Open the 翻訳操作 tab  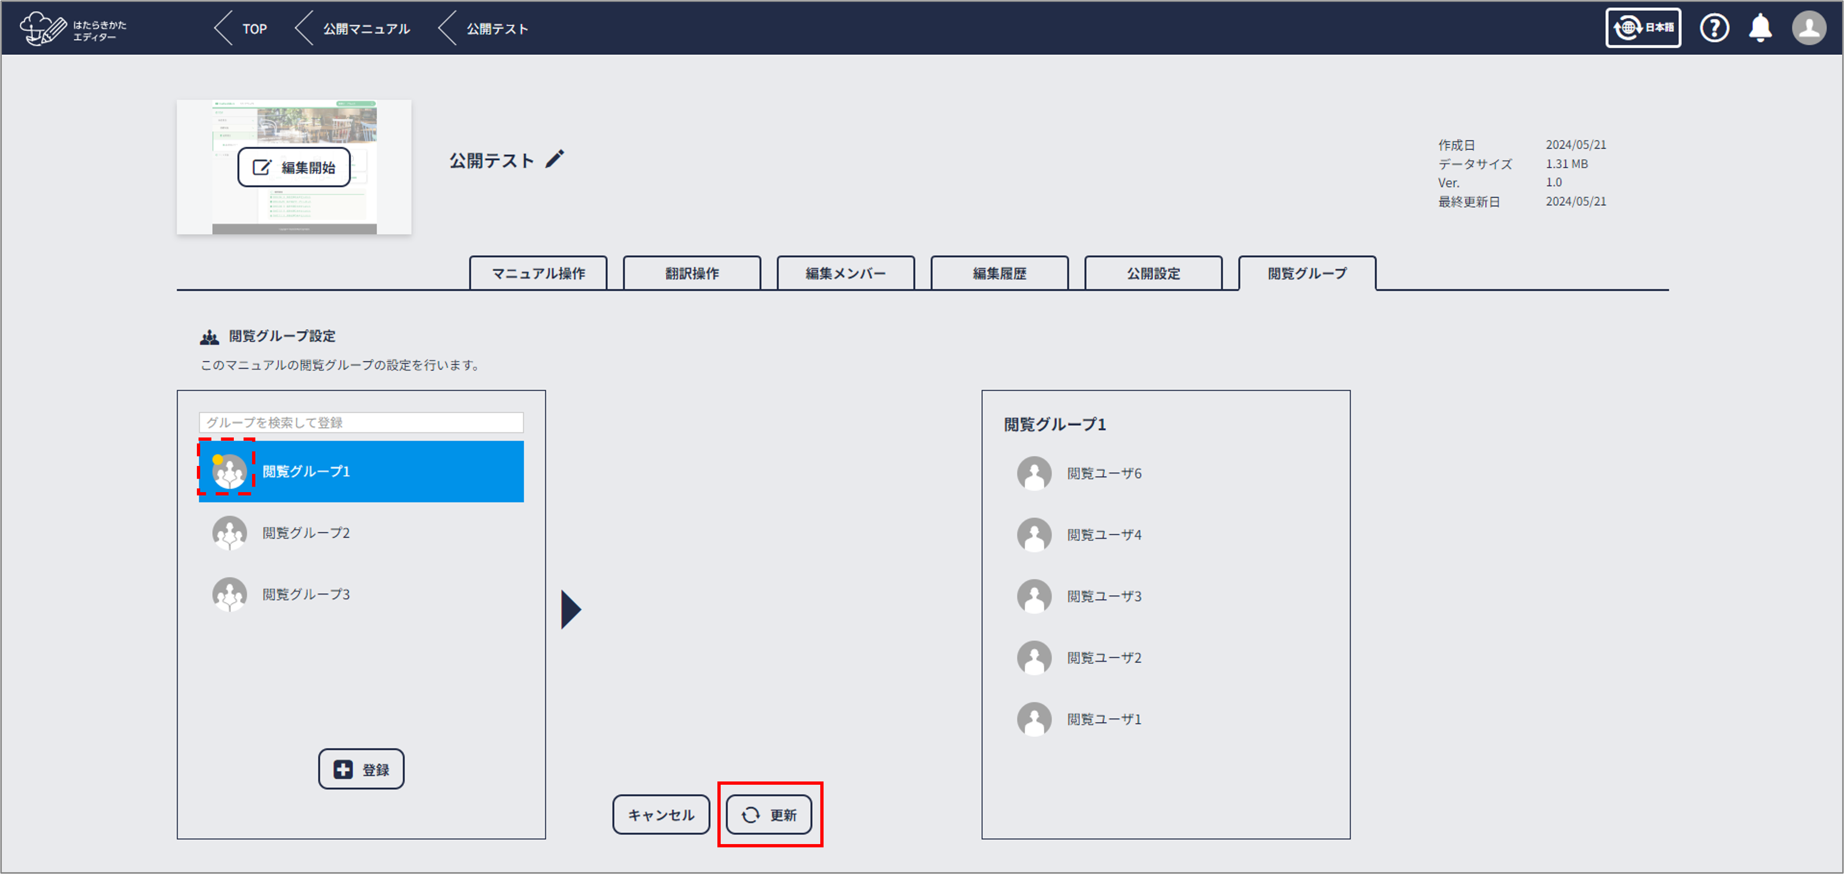click(692, 273)
